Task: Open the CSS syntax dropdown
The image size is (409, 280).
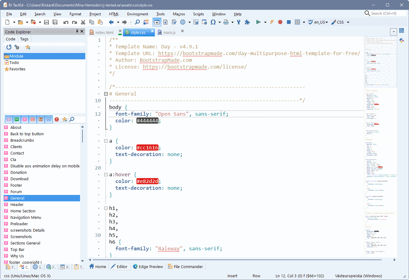Action: coord(348,22)
